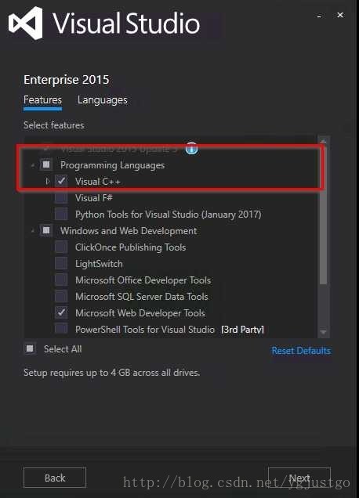Image resolution: width=359 pixels, height=498 pixels.
Task: Click the Visual Studio logo icon
Action: click(26, 23)
